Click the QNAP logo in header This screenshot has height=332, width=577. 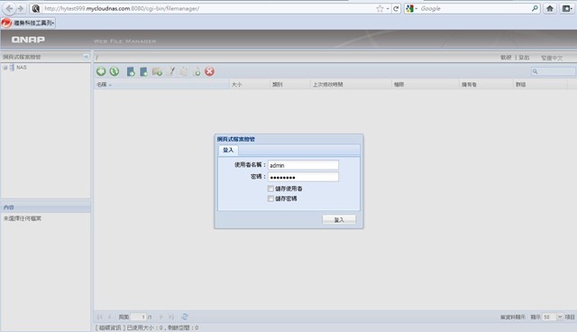point(28,40)
